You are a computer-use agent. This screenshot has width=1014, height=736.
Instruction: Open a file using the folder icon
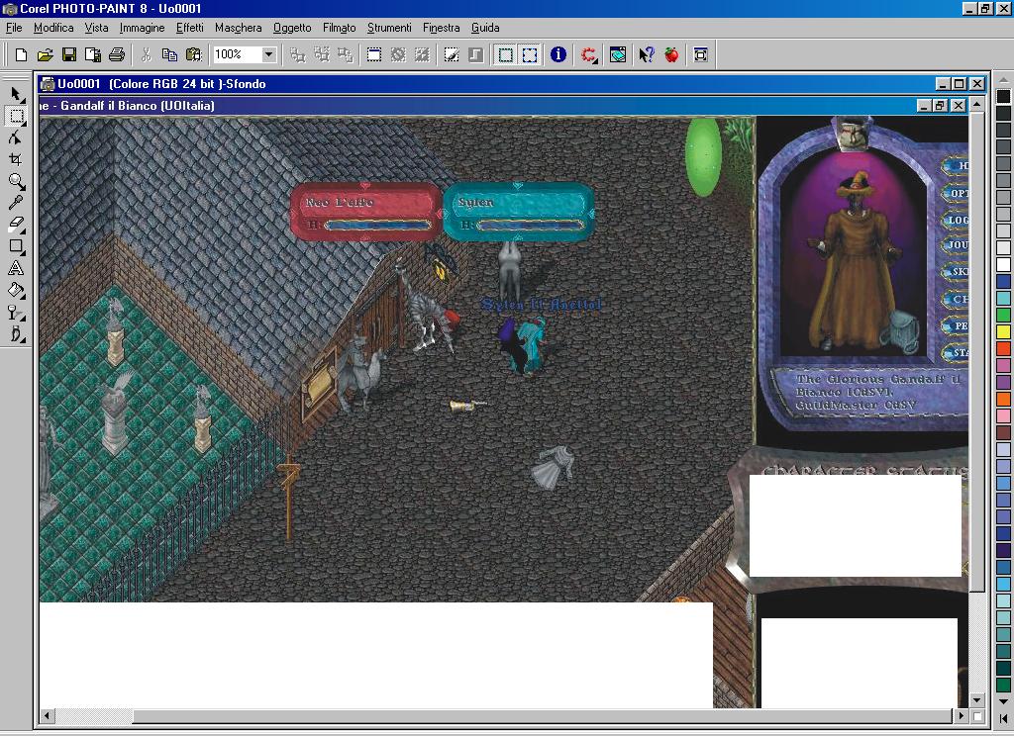[45, 55]
